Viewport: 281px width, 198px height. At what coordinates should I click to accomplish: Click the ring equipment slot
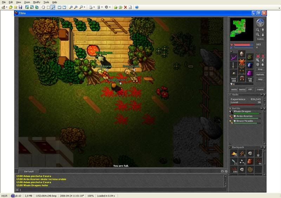coord(233,74)
